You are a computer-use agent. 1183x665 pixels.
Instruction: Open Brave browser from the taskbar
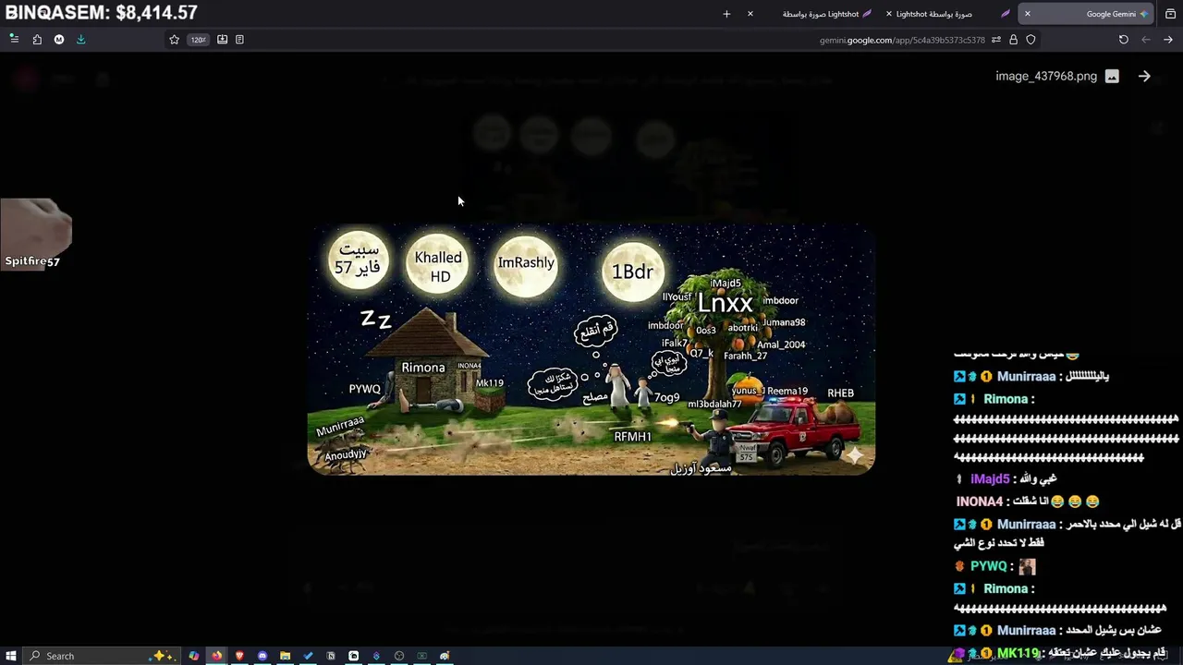click(240, 656)
